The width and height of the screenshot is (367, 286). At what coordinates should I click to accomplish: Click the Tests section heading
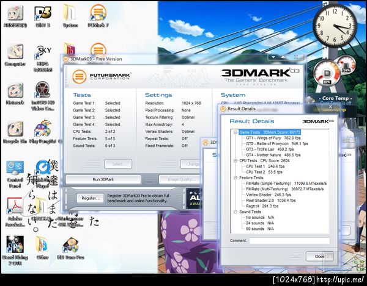click(x=82, y=95)
